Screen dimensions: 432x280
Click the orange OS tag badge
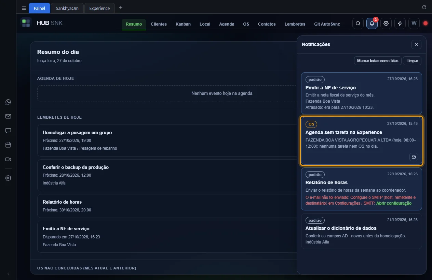coord(311,124)
